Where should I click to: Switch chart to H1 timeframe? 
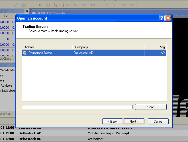pos(100,5)
